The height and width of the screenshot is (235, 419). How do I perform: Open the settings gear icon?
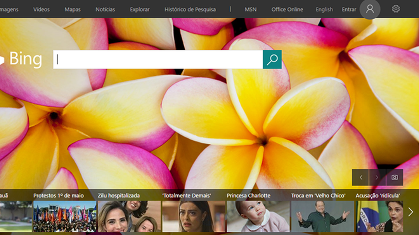point(396,9)
